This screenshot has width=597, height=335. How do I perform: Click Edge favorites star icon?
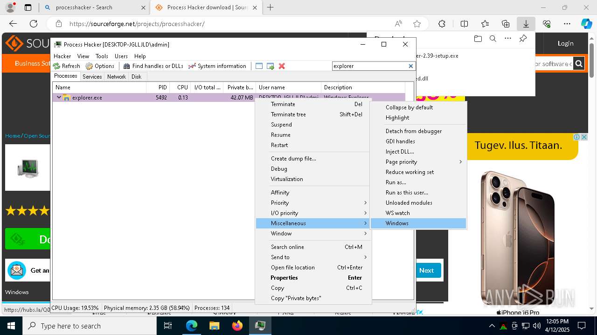coord(417,24)
